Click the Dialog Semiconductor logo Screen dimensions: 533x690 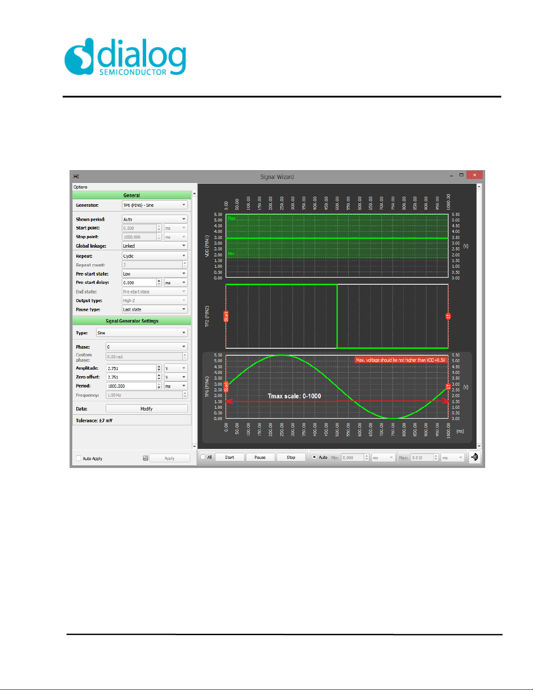125,57
